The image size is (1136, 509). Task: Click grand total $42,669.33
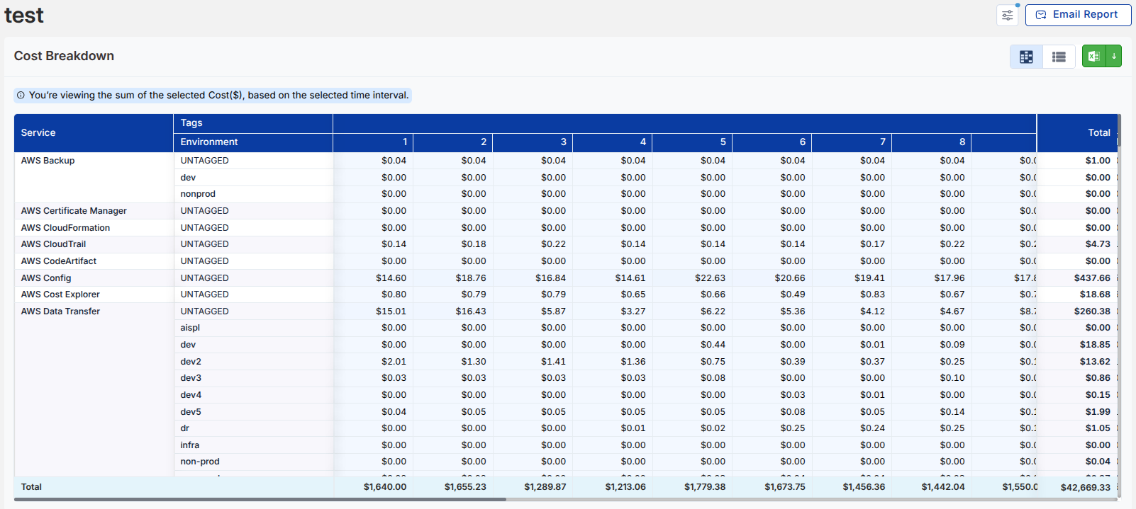pyautogui.click(x=1086, y=488)
